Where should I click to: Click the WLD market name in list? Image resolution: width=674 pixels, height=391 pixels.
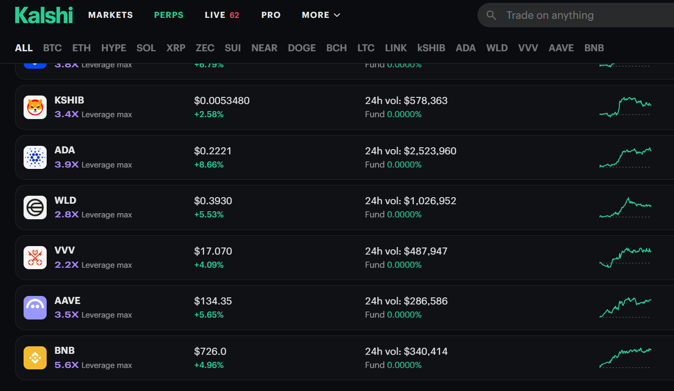(x=66, y=200)
